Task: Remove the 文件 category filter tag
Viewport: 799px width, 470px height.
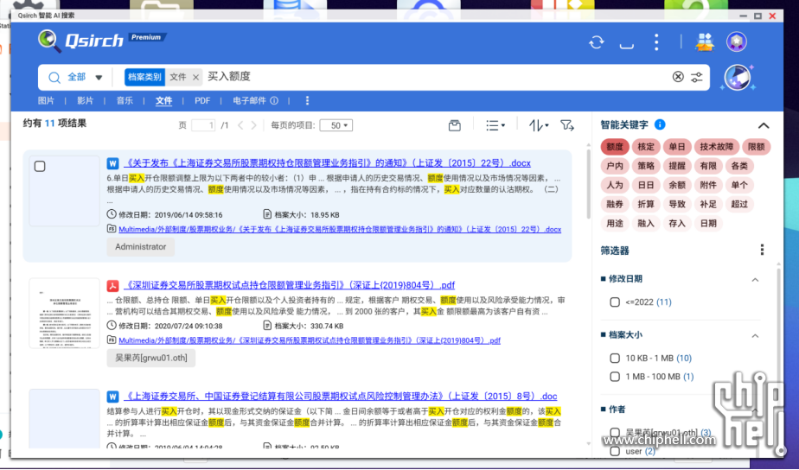Action: (x=195, y=78)
